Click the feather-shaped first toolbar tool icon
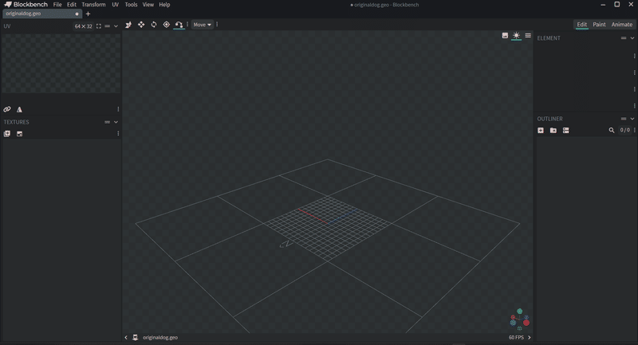638x345 pixels. click(128, 25)
